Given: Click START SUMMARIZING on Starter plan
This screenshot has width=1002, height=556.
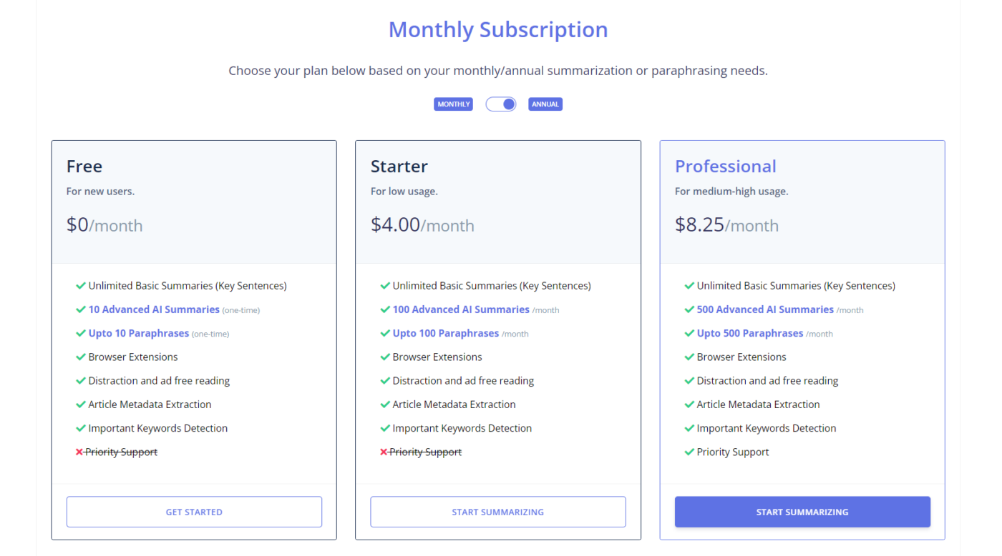Looking at the screenshot, I should point(497,512).
